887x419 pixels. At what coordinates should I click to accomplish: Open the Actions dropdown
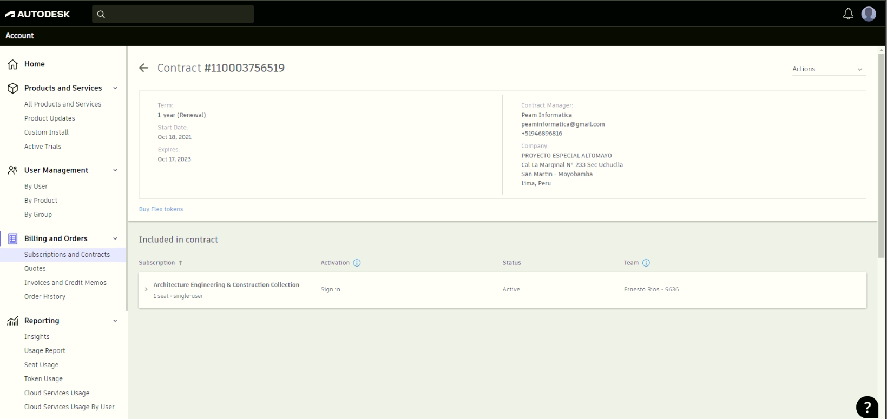pos(828,69)
